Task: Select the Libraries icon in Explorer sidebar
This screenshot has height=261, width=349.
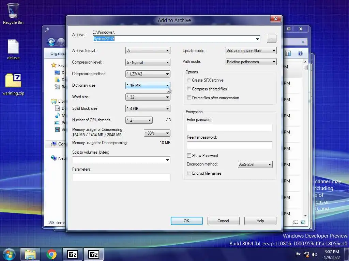Action: tap(54, 101)
